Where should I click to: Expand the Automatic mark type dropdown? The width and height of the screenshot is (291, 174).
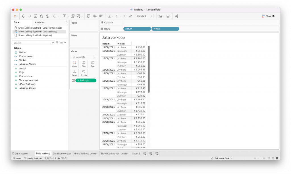pyautogui.click(x=84, y=57)
